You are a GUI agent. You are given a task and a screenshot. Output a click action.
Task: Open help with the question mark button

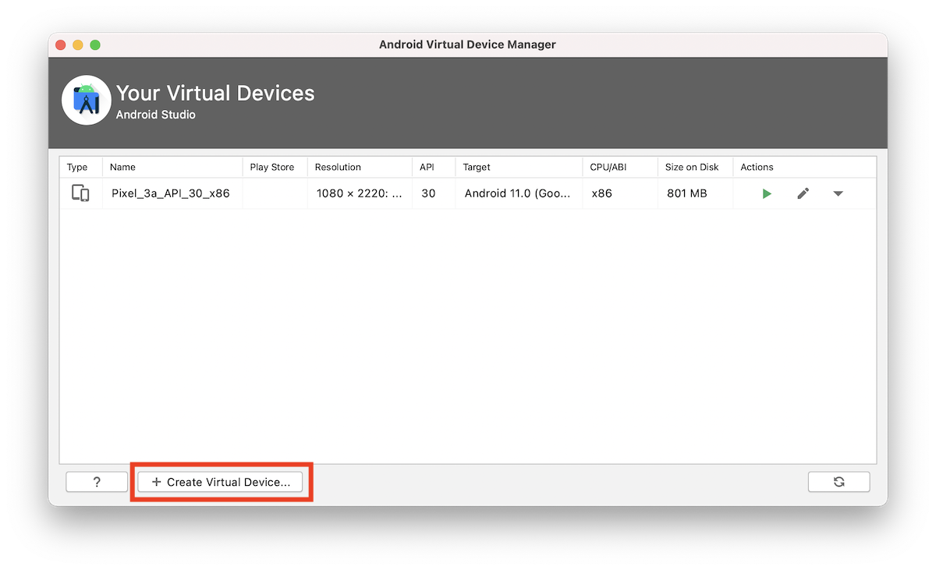97,482
